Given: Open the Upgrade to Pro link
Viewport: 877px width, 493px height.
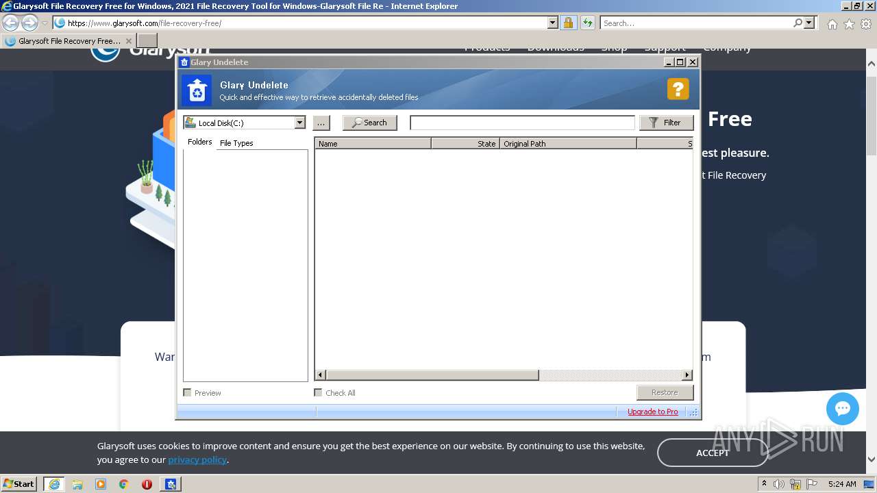Looking at the screenshot, I should (652, 412).
